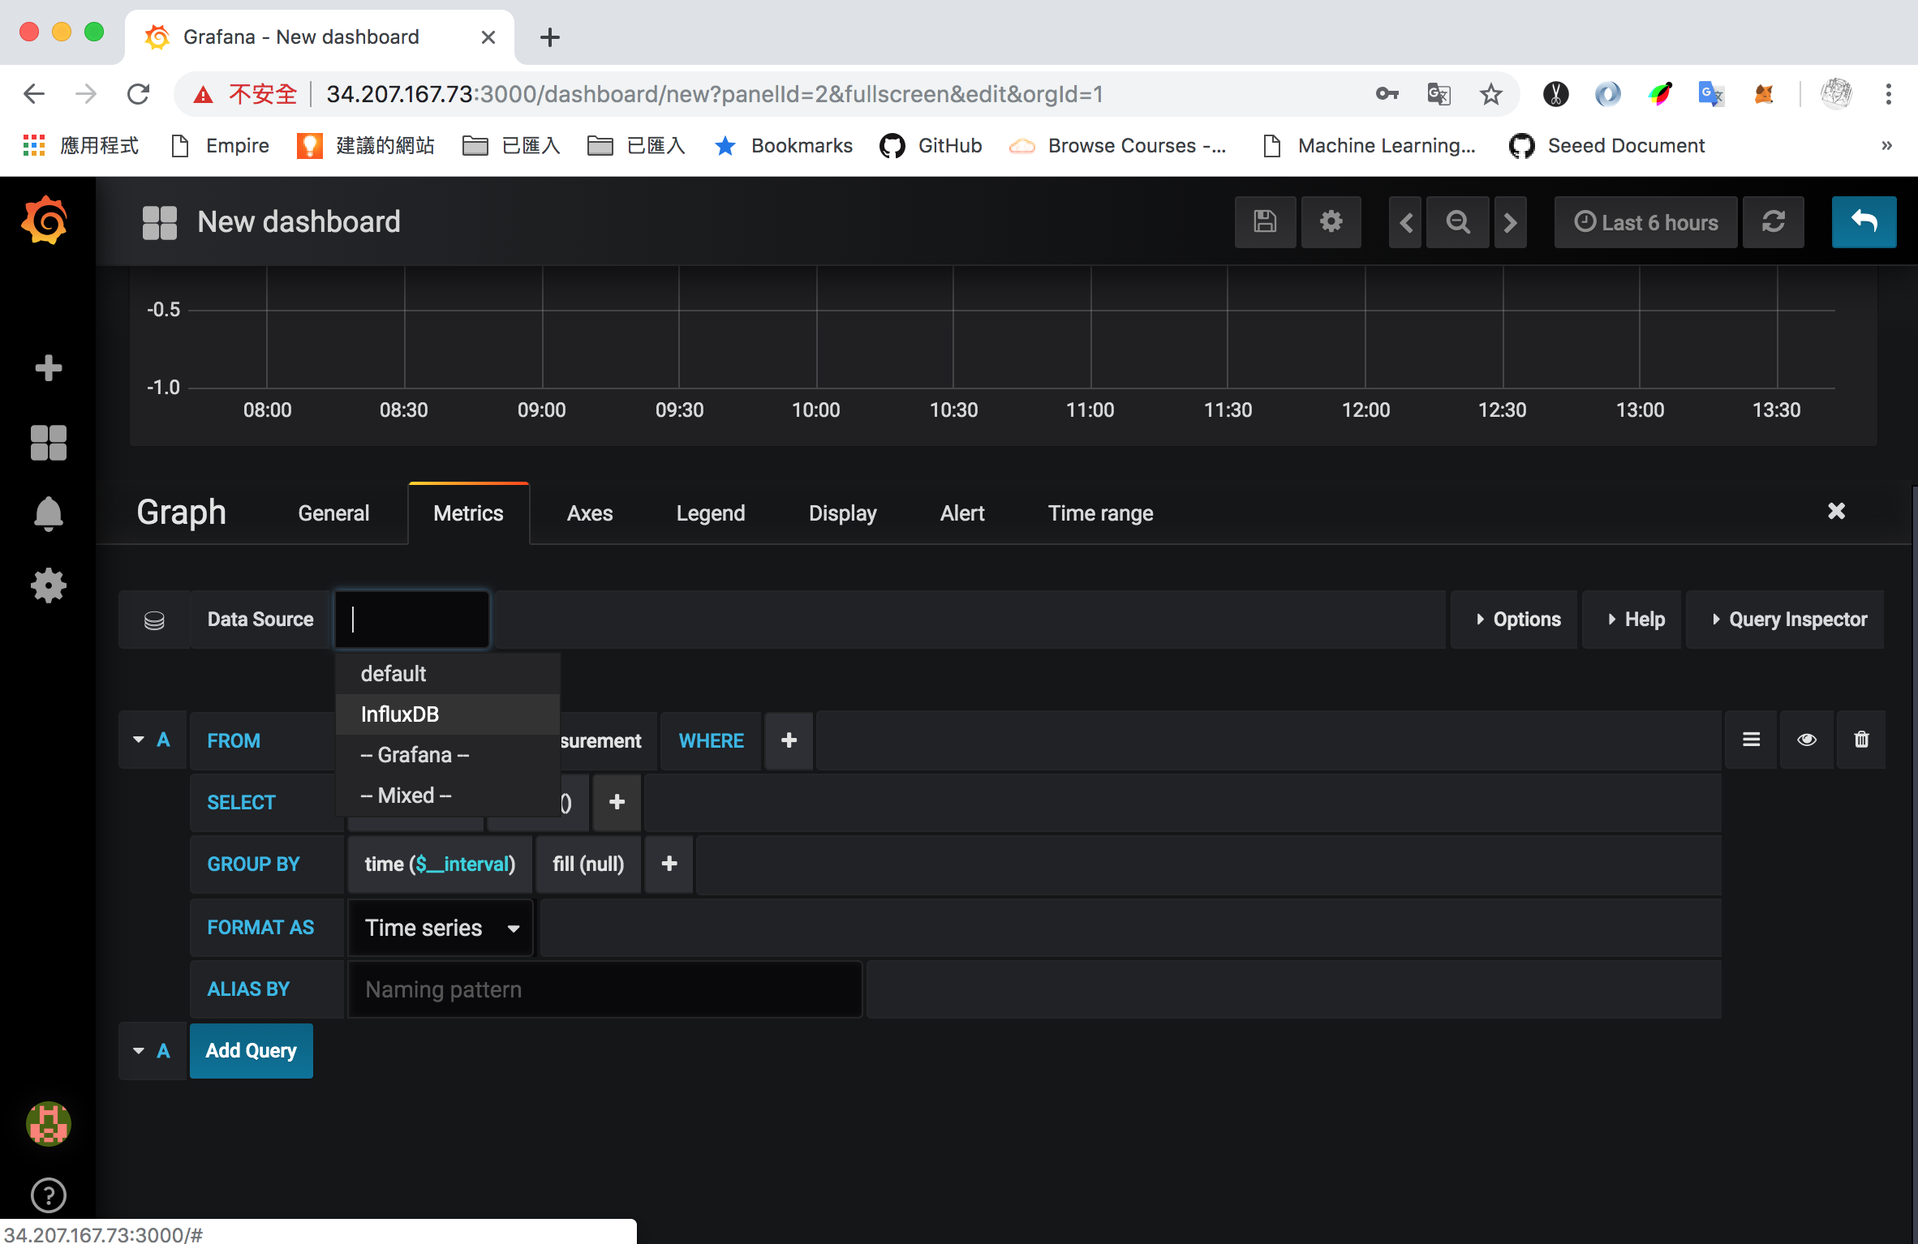1918x1244 pixels.
Task: Open the Configuration gear in sidebar
Action: (48, 585)
